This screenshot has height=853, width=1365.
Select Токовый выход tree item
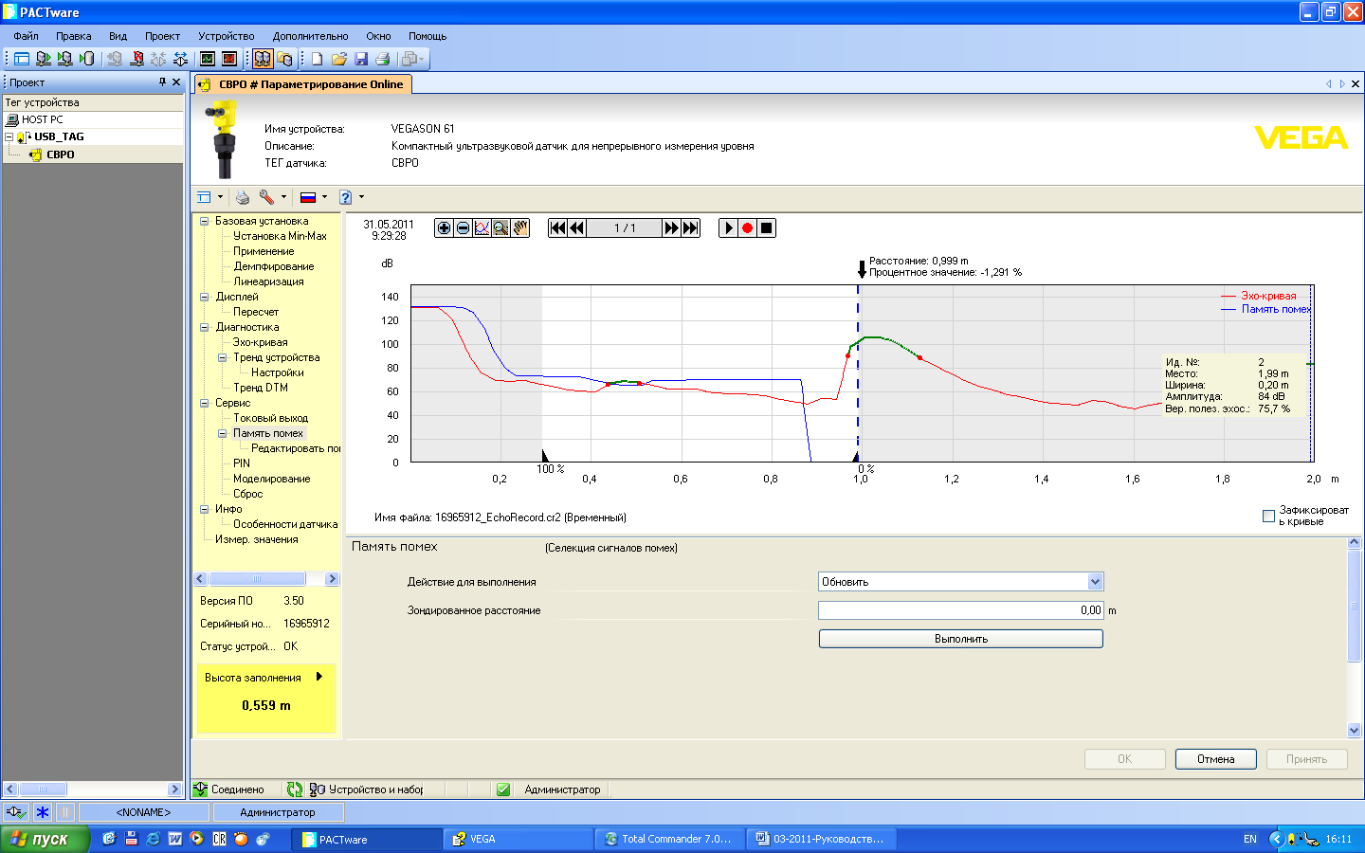click(x=271, y=418)
